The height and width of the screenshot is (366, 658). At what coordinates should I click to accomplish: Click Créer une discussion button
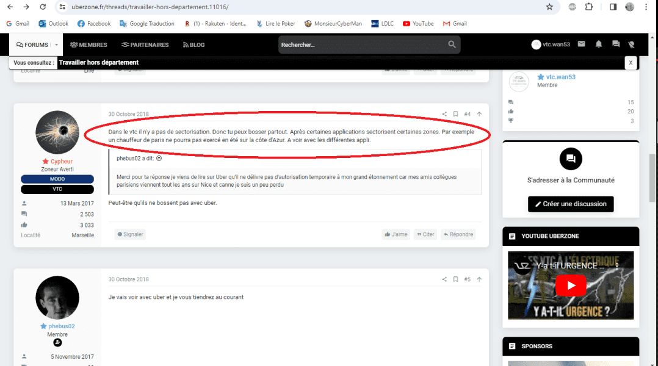[571, 204]
